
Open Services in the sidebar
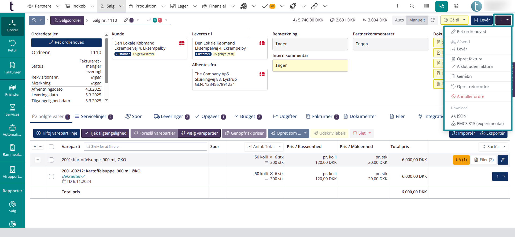click(x=12, y=110)
